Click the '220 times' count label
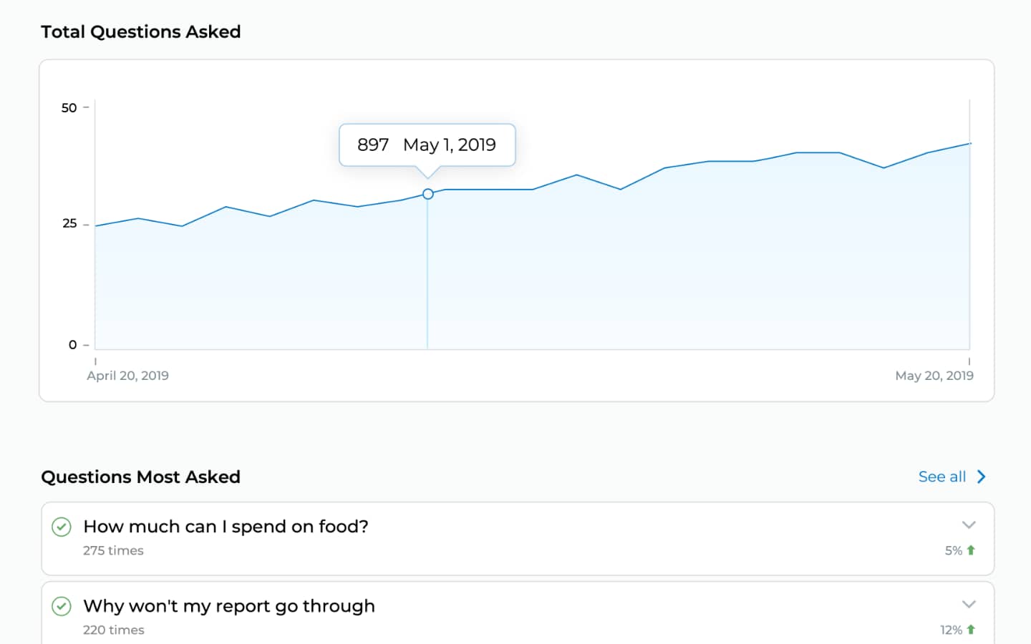1031x644 pixels. tap(113, 630)
